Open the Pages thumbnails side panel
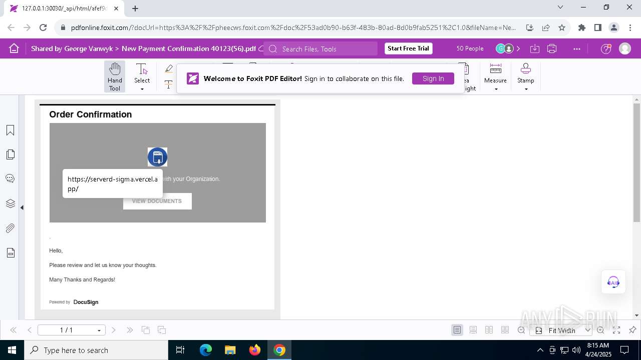Viewport: 641px width, 360px height. pyautogui.click(x=10, y=154)
